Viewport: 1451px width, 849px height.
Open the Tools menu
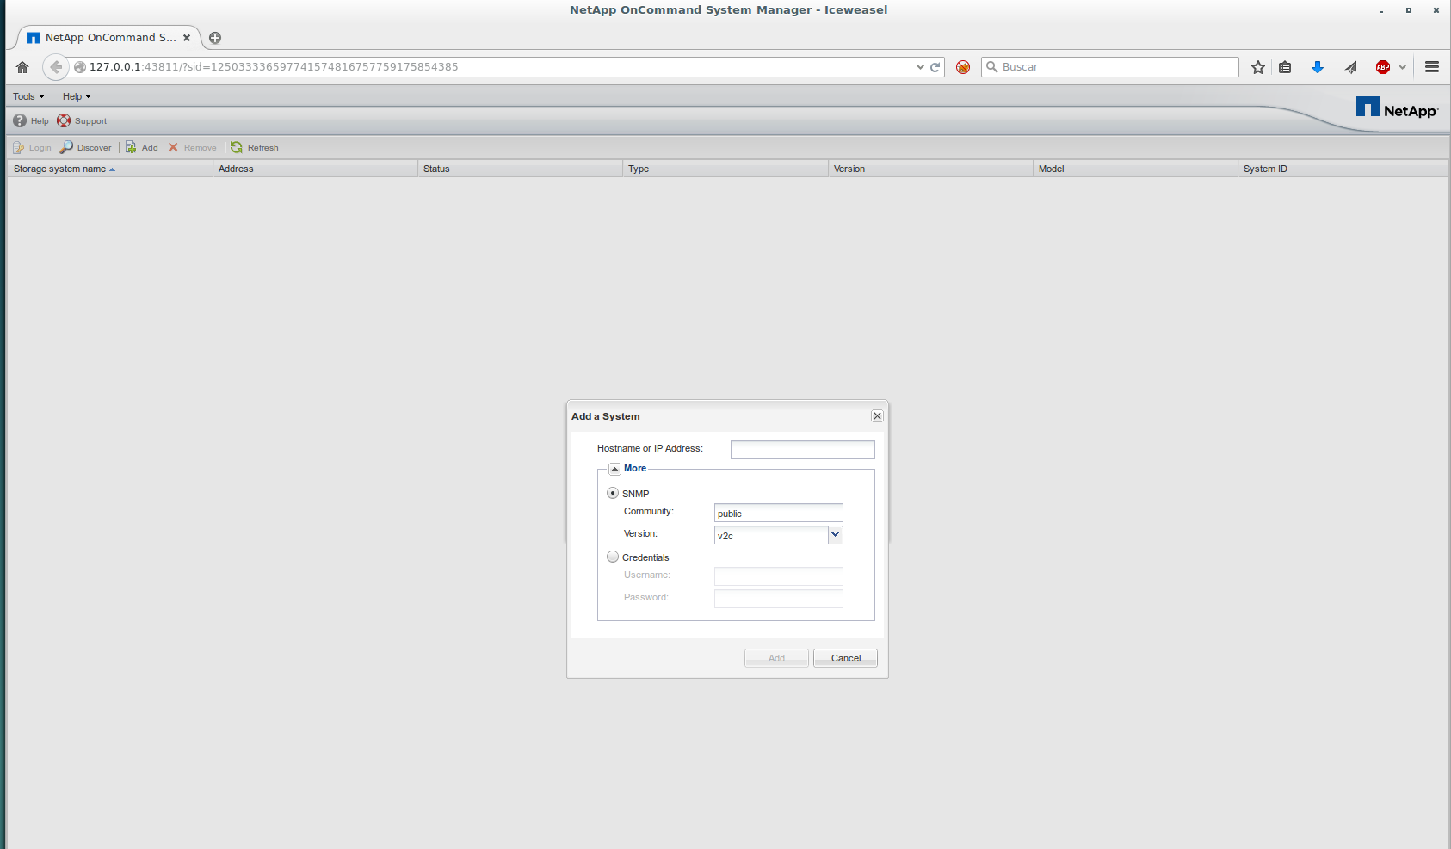coord(28,96)
